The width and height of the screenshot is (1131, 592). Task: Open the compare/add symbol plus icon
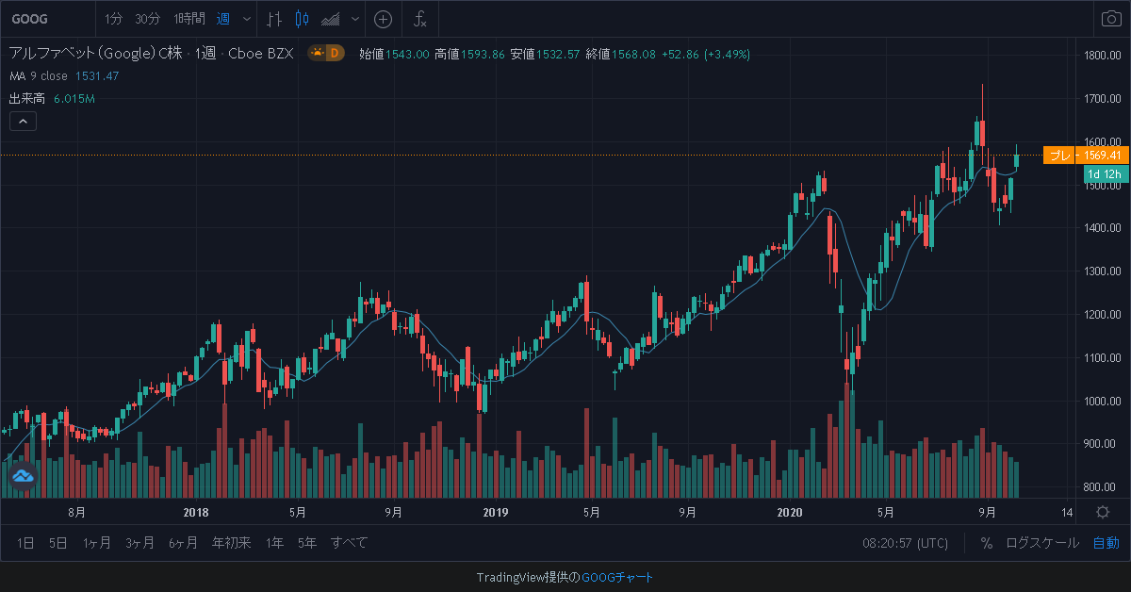tap(383, 19)
